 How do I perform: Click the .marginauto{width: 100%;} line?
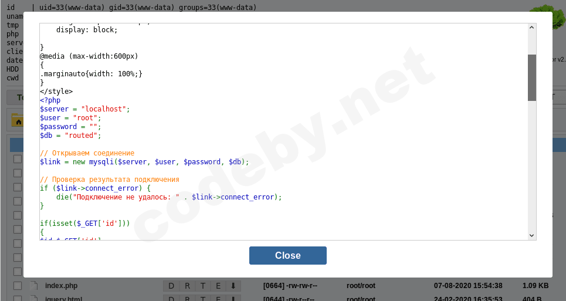click(x=91, y=73)
